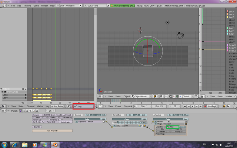Enable the scale manipulator square icon
Viewport: 237px width, 148px height.
[x=180, y=96]
